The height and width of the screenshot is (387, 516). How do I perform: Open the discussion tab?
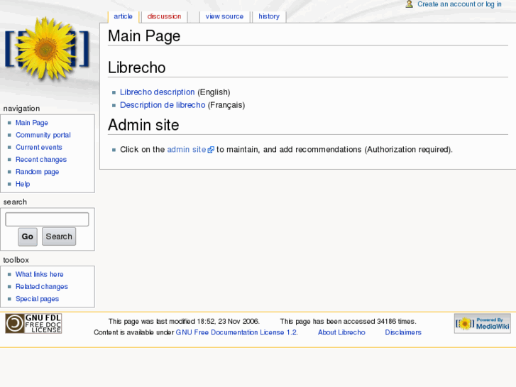(164, 16)
